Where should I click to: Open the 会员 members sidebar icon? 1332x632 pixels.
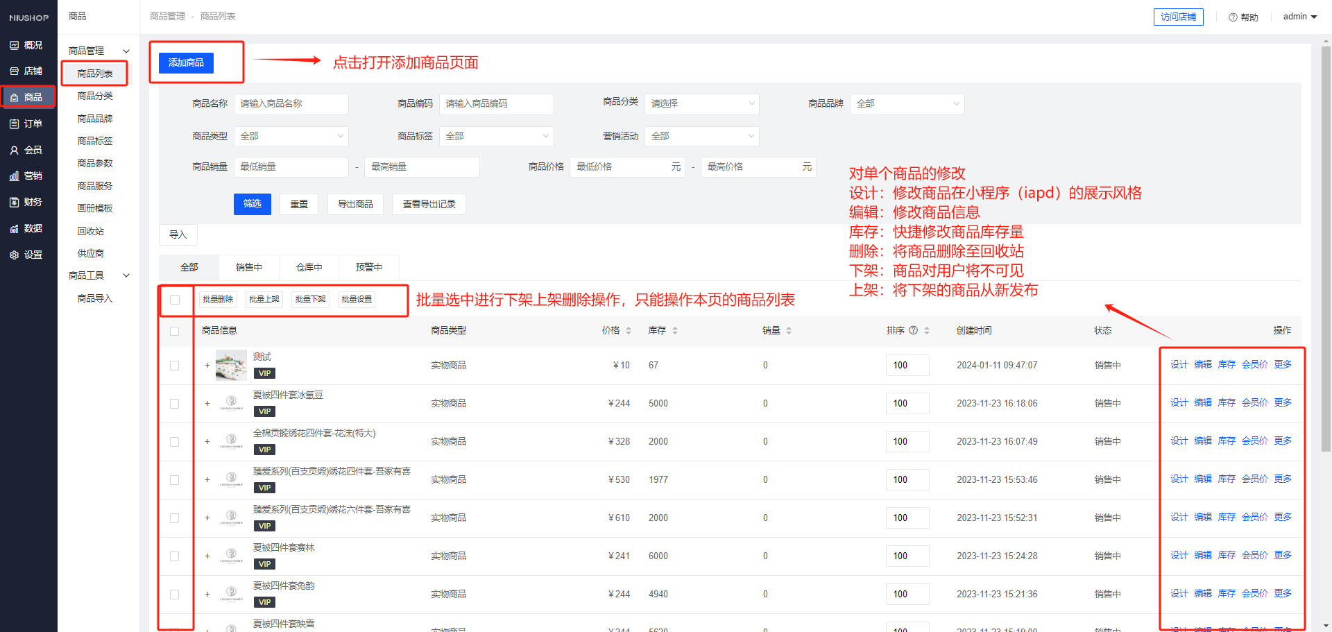[x=15, y=150]
